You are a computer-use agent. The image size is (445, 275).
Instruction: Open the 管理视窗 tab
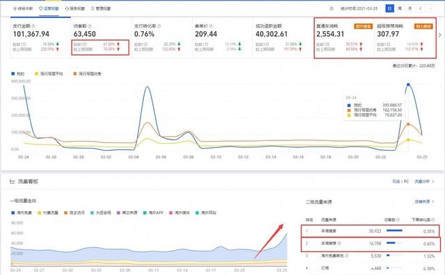101,8
